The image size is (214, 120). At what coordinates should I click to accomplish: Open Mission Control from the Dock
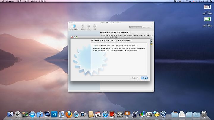25,114
